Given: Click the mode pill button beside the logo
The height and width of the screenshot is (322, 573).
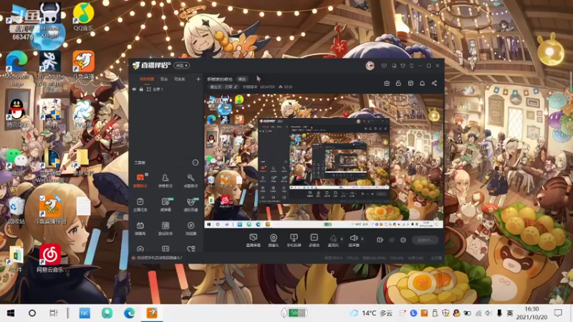Looking at the screenshot, I should pos(182,65).
